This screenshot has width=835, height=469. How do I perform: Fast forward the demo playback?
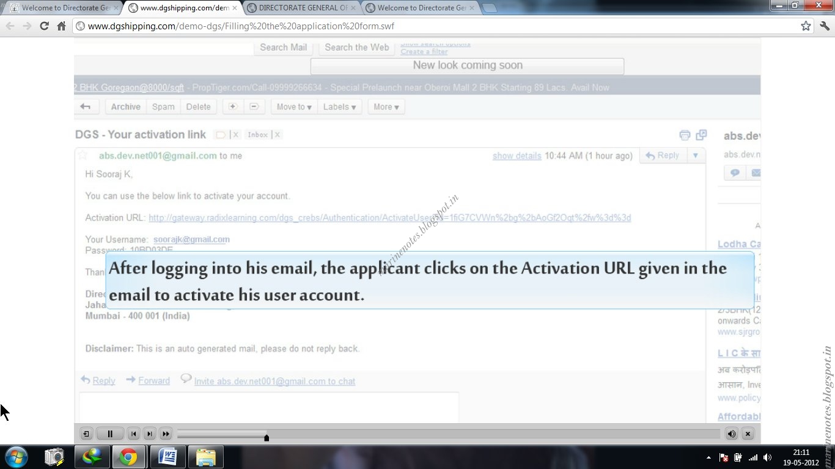(x=166, y=434)
